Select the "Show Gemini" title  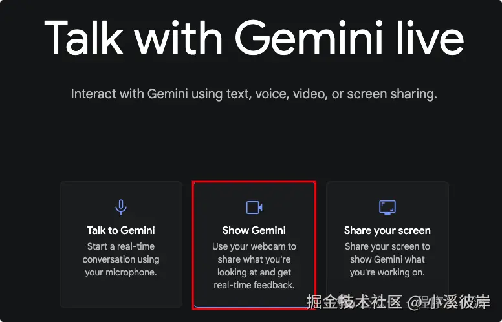[254, 230]
